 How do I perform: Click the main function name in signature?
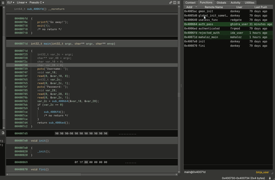point(47,44)
